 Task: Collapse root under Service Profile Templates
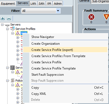point(13,72)
